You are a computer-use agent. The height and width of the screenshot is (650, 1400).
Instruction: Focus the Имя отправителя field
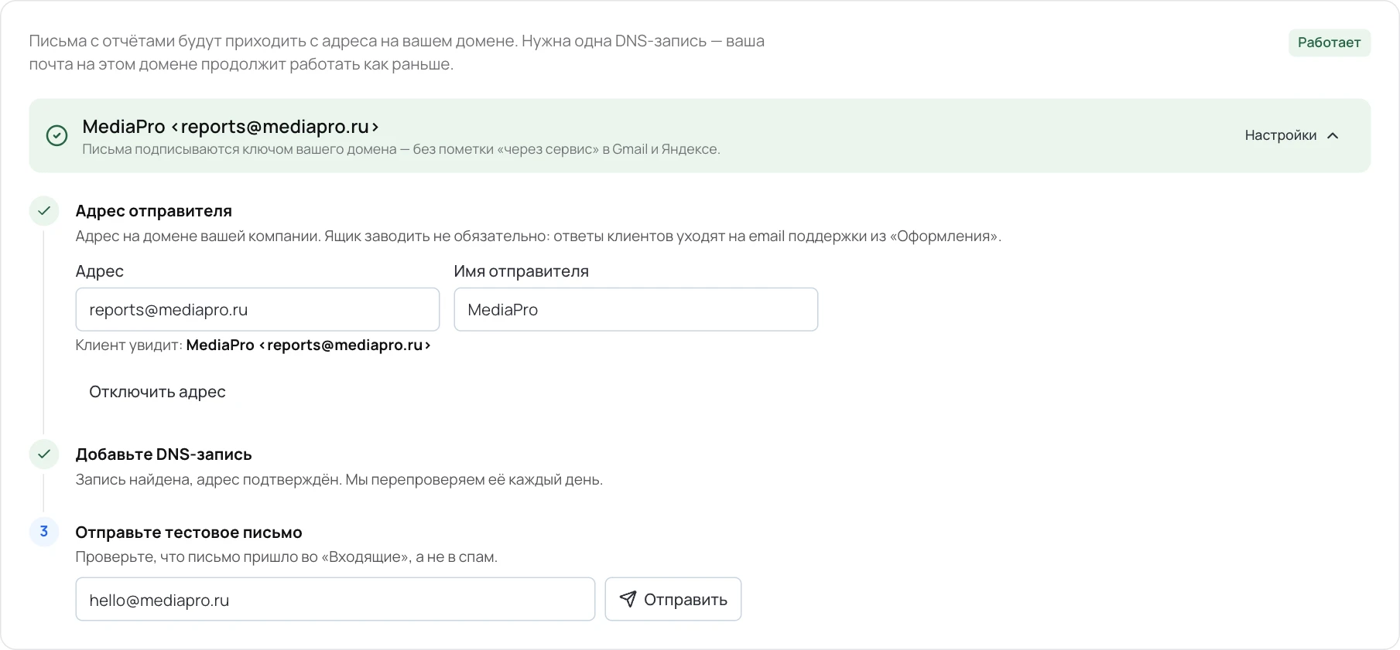tap(635, 310)
